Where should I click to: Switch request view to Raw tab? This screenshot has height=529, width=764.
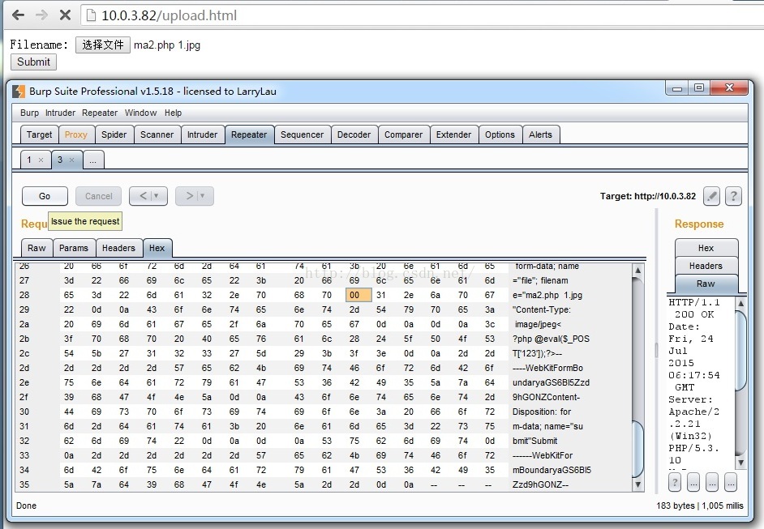click(36, 248)
